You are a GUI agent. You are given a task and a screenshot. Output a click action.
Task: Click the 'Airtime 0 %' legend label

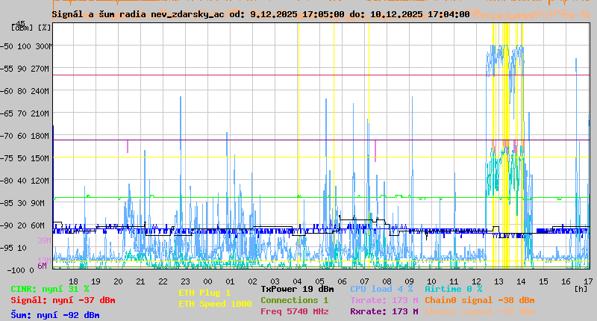(x=454, y=289)
